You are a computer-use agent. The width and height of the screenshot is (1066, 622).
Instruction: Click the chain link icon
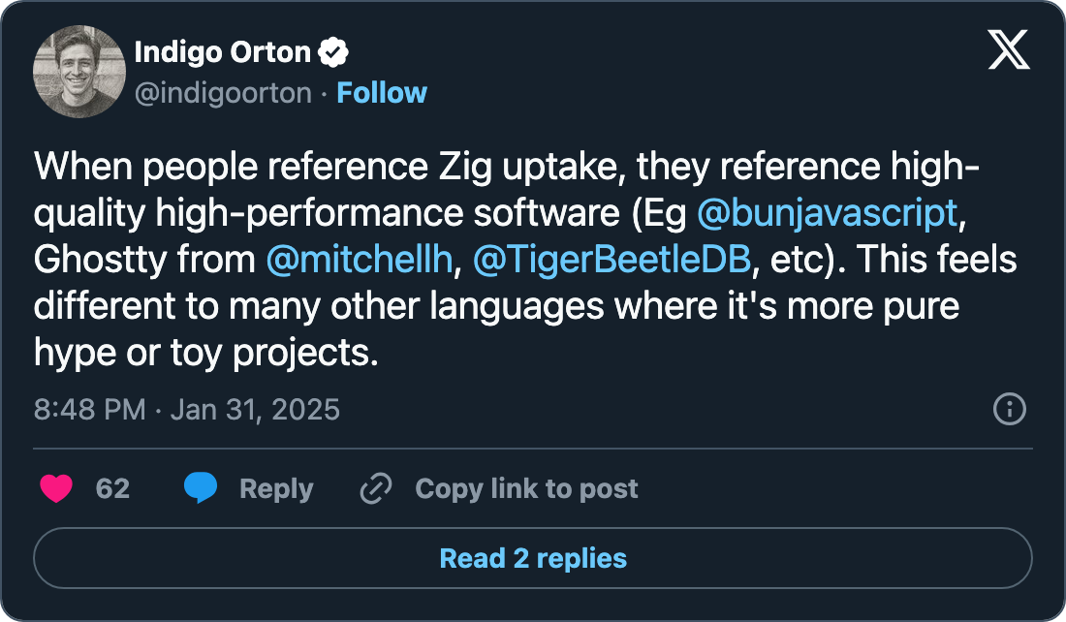click(x=375, y=489)
